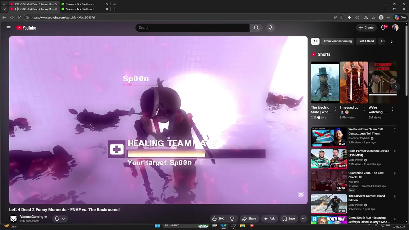Image resolution: width=409 pixels, height=230 pixels.
Task: Expand notification options chevron beside bell
Action: [x=63, y=219]
